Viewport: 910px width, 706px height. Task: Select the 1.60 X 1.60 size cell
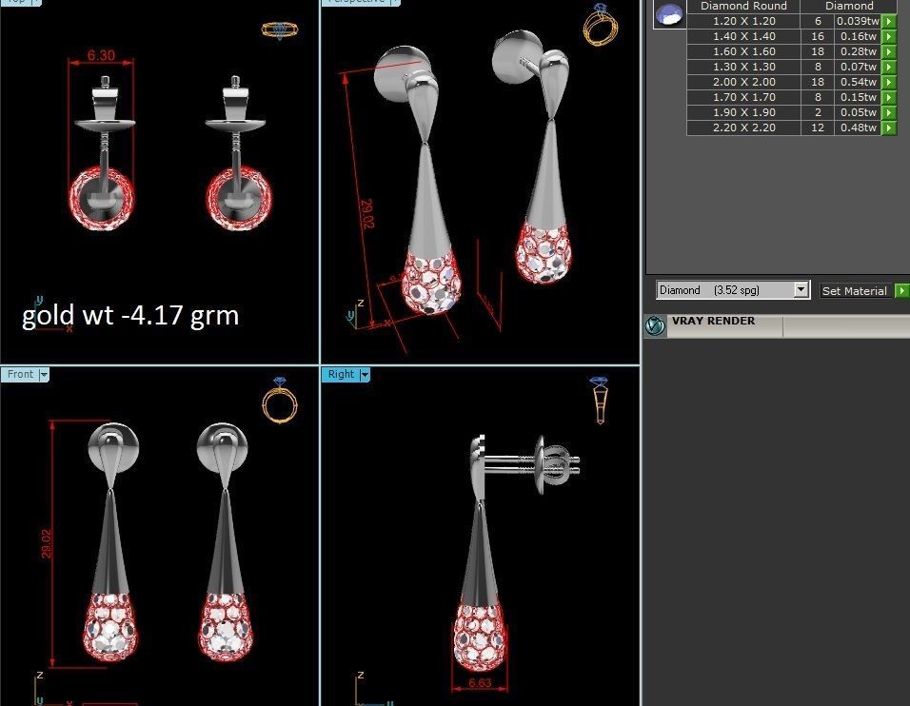click(744, 51)
